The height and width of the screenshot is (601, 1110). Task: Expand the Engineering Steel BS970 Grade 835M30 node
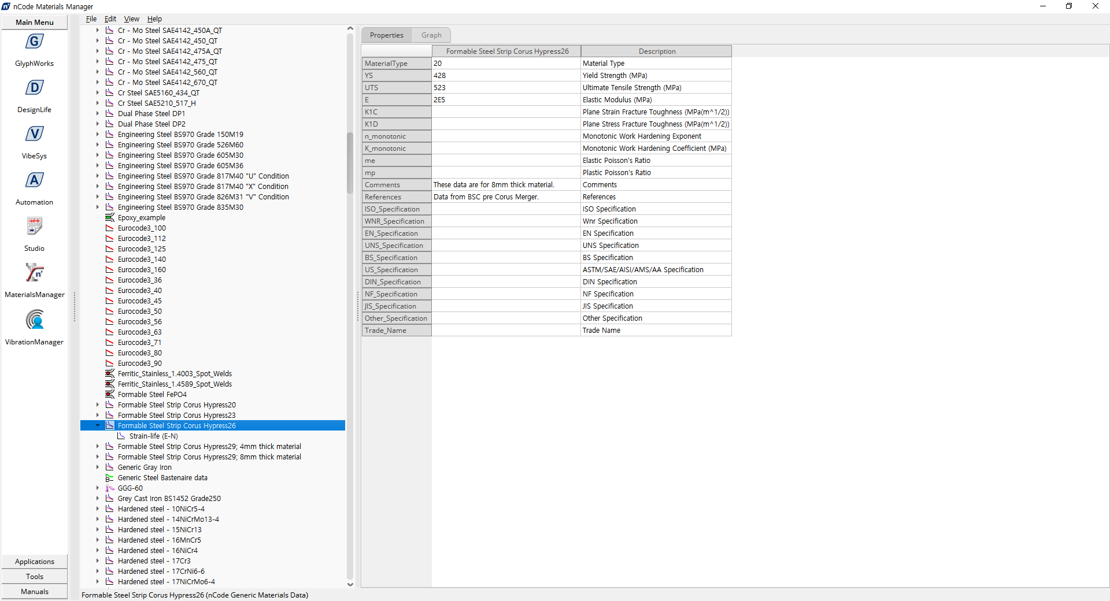point(98,207)
